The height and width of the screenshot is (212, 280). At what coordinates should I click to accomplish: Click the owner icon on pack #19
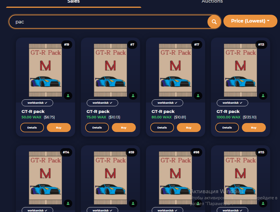point(68,96)
